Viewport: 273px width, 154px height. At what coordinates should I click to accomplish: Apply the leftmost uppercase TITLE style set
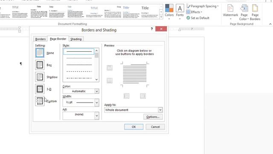pos(20,12)
